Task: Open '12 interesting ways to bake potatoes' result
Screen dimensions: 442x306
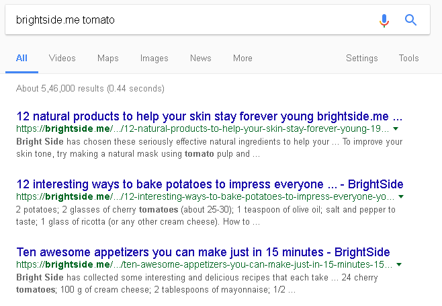Action: 209,184
